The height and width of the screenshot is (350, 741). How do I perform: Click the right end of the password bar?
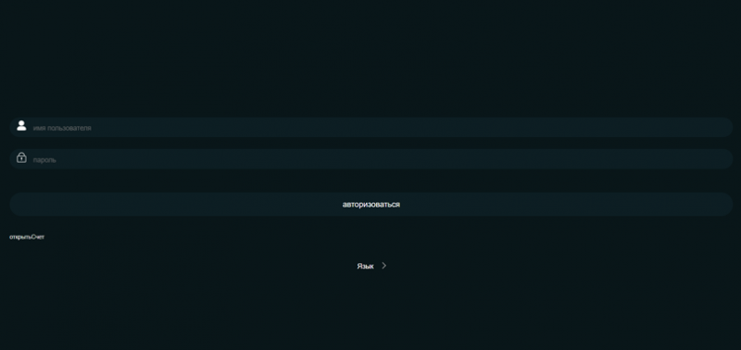719,159
